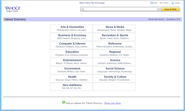Image resolution: width=185 pixels, height=111 pixels.
Task: Click the magnifier icon in search box
Action: (83, 9)
